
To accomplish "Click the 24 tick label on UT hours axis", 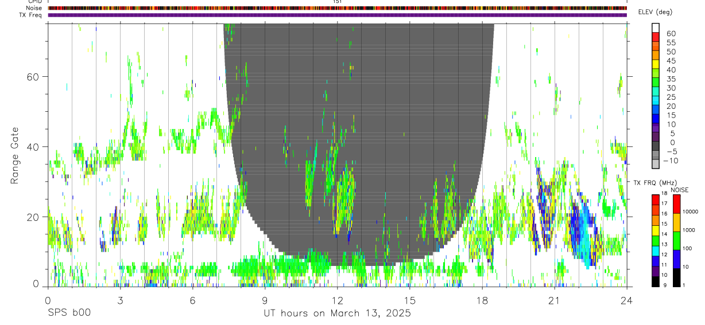I will [626, 300].
